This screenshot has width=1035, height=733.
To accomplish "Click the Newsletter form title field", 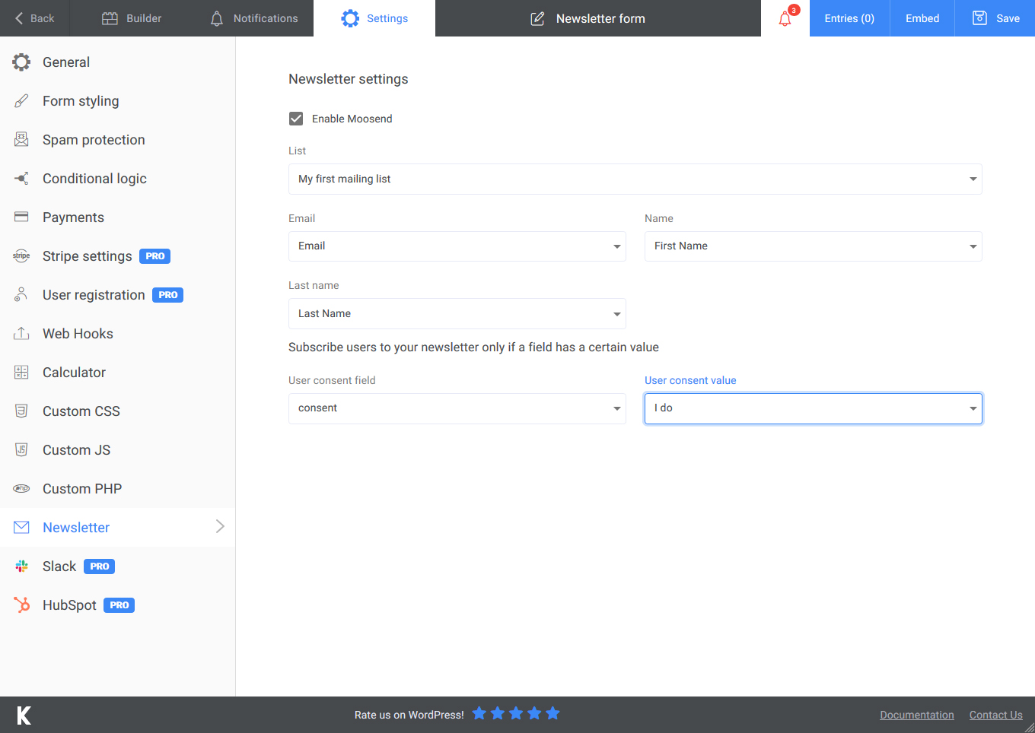I will 600,18.
